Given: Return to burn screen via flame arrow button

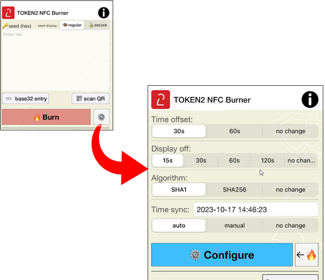Looking at the screenshot, I should click(307, 255).
